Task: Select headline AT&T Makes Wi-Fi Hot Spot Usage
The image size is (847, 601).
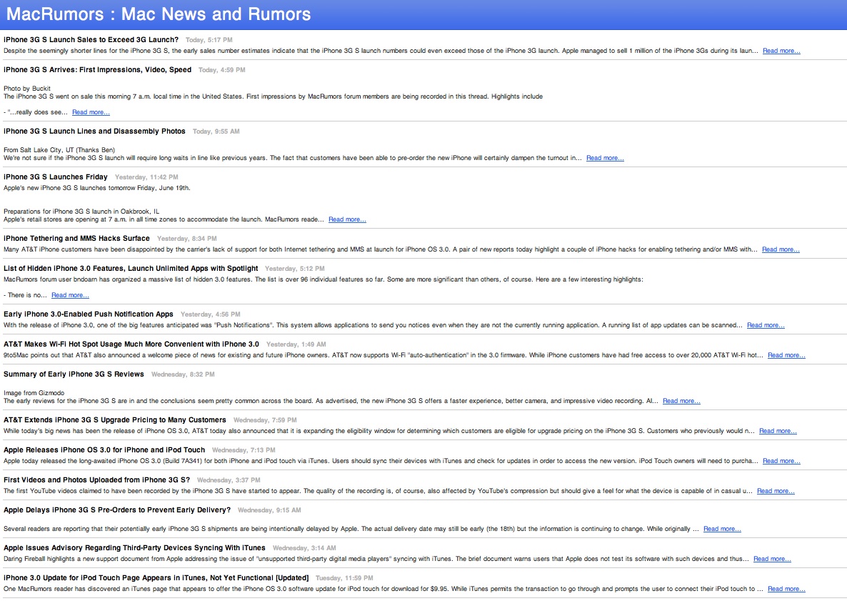Action: (x=131, y=344)
